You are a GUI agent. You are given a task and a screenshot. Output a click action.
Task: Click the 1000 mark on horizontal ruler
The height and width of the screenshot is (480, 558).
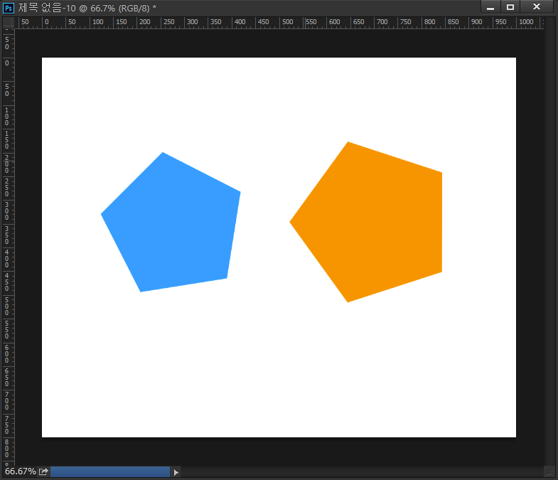(x=526, y=23)
